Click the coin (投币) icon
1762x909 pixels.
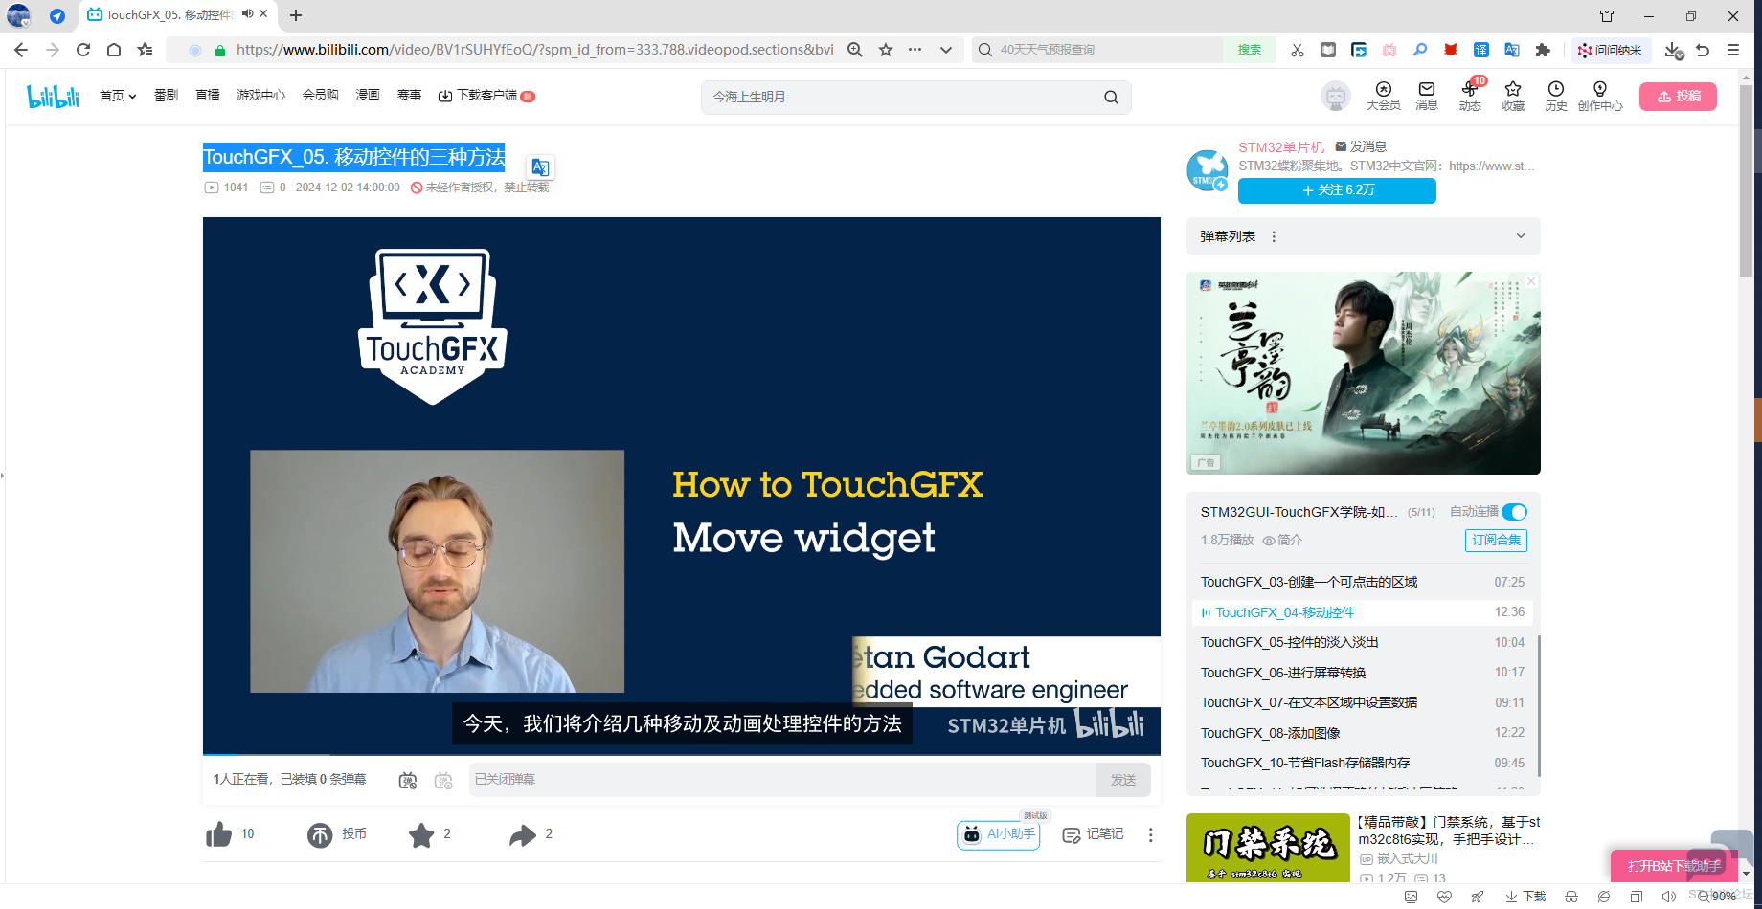click(x=320, y=834)
